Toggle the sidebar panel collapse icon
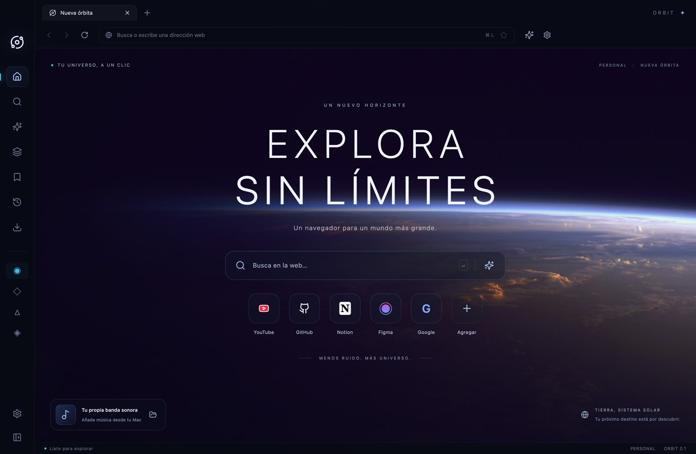Viewport: 696px width, 454px height. tap(17, 437)
